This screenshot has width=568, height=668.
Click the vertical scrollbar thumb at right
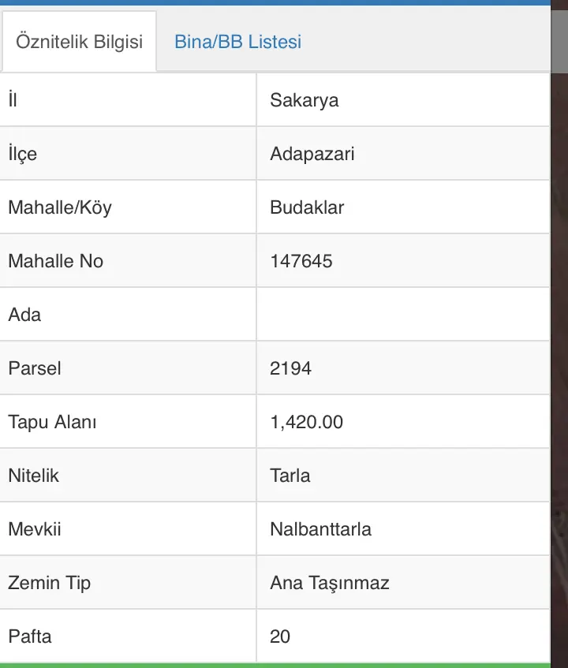(x=559, y=42)
